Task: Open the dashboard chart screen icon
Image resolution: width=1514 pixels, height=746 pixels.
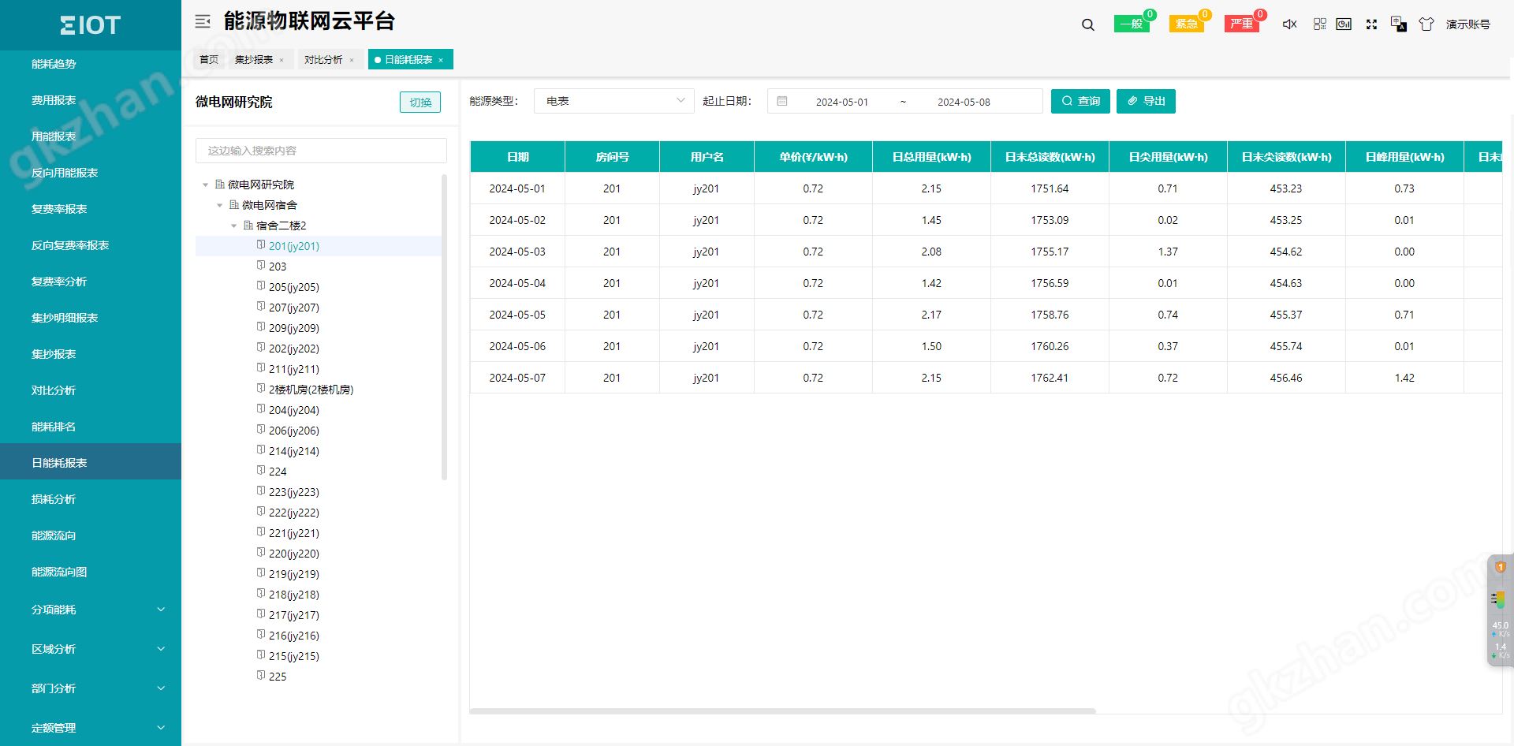Action: (x=1344, y=24)
